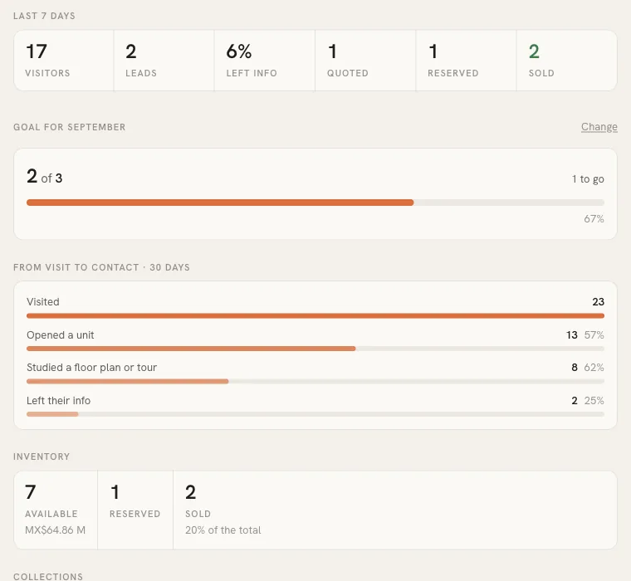Click the 'Last 7 days' heading
631x581 pixels.
[44, 16]
